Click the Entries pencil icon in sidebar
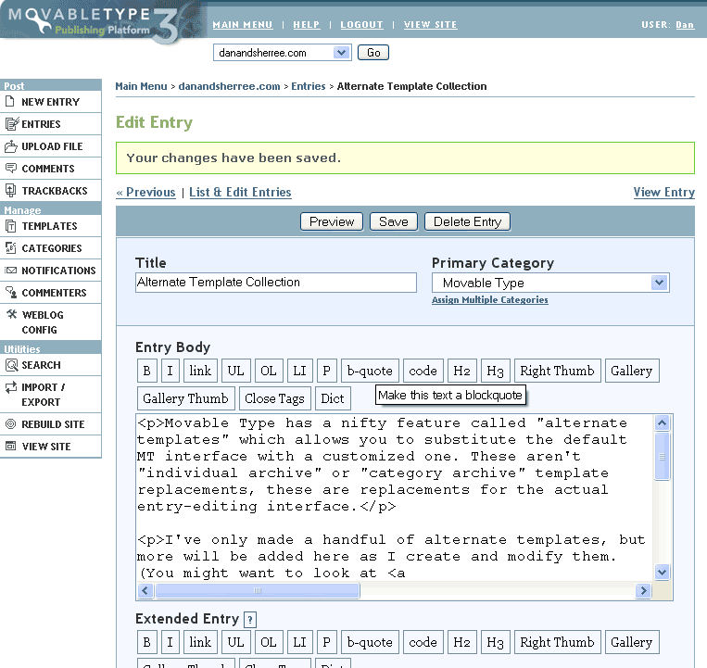This screenshot has width=707, height=668. [12, 123]
